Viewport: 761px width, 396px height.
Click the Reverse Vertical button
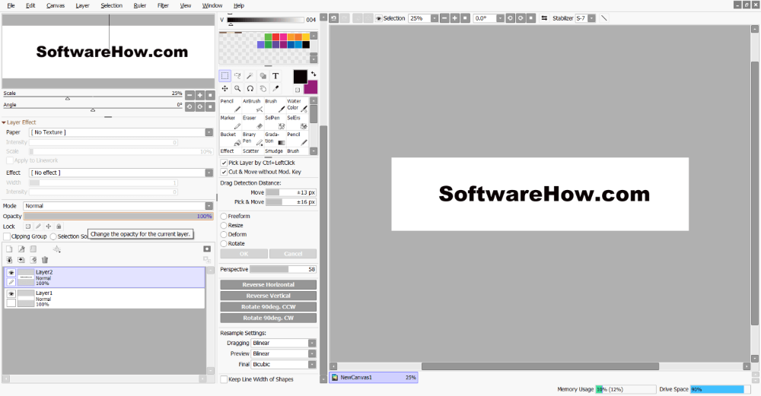tap(269, 296)
